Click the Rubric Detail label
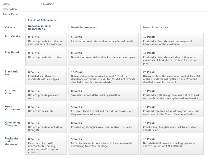Screen dimensions: 209x159 (10, 14)
